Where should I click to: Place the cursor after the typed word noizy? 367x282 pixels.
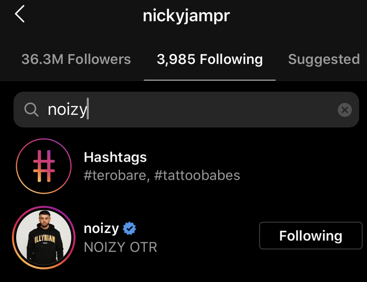88,110
